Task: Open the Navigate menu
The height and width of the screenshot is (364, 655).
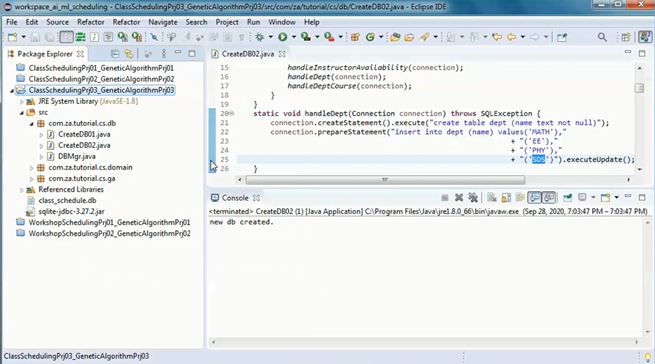Action: tap(163, 22)
